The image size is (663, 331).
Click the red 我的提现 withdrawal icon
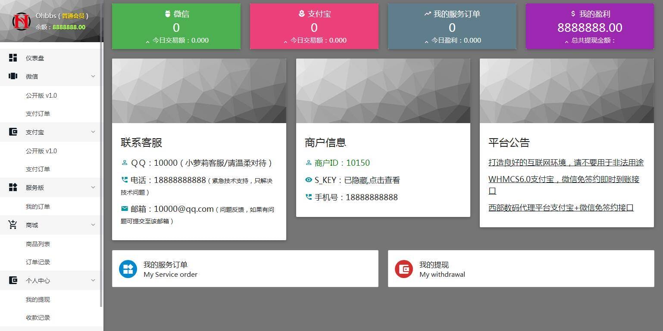[x=404, y=269]
